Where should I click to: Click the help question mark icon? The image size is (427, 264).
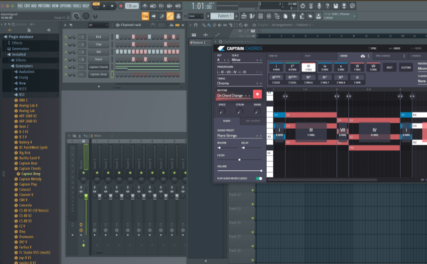[x=327, y=6]
